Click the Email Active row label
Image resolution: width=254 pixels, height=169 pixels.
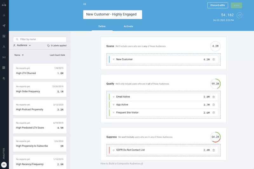coord(123,97)
